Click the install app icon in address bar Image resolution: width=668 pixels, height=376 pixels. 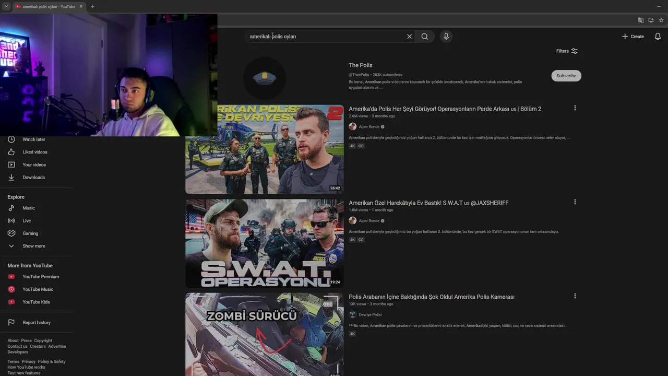[651, 20]
